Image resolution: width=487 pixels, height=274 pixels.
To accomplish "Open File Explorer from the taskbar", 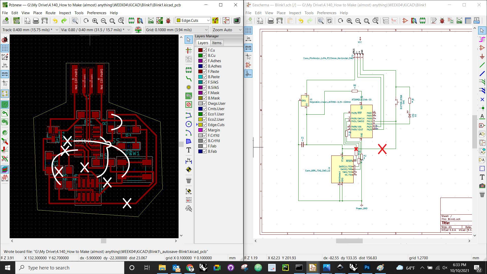I will [162, 268].
